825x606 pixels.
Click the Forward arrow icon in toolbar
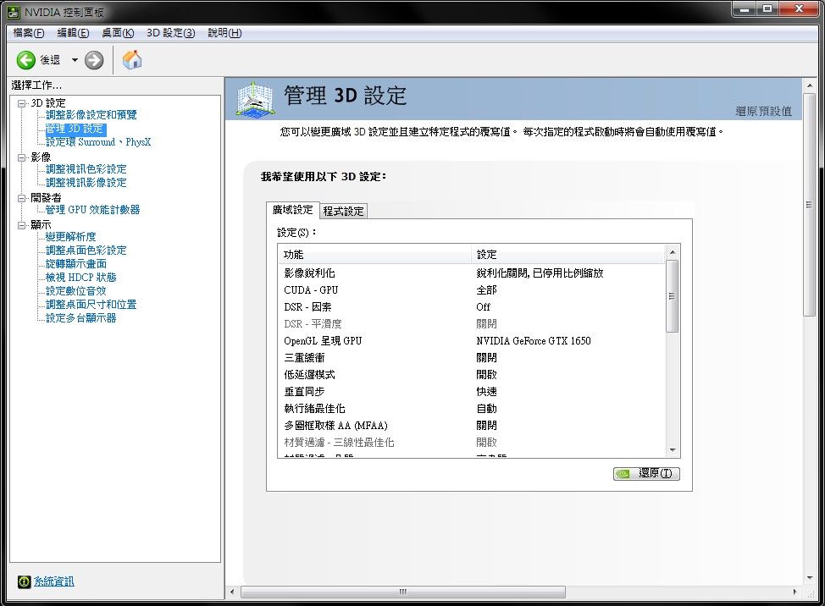tap(94, 60)
